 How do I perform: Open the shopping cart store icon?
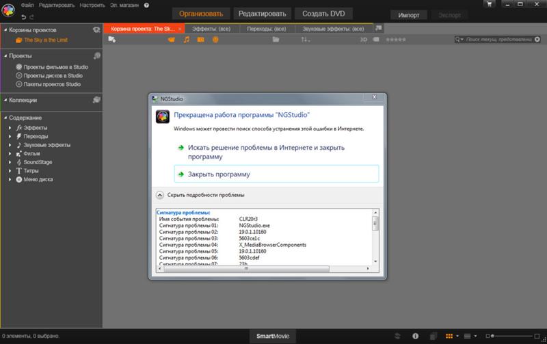pyautogui.click(x=489, y=4)
